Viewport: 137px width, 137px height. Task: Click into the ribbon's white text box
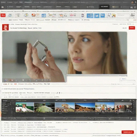(x=123, y=16)
